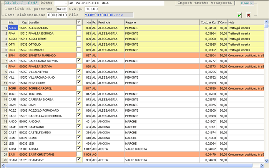Click the horizontal scrollbar right arrow
269x168 pixels.
(x=262, y=165)
